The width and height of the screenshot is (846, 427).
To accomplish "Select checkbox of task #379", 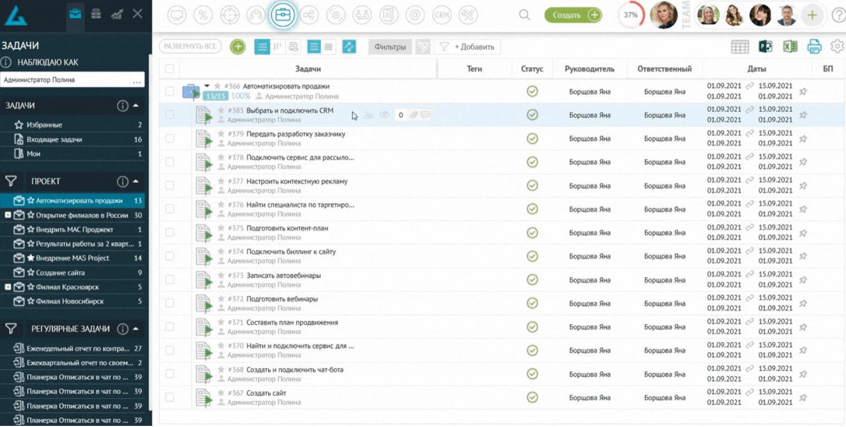I will click(x=169, y=139).
